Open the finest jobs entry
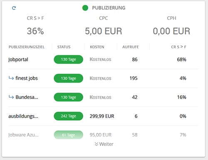This screenshot has width=208, height=160. (27, 78)
